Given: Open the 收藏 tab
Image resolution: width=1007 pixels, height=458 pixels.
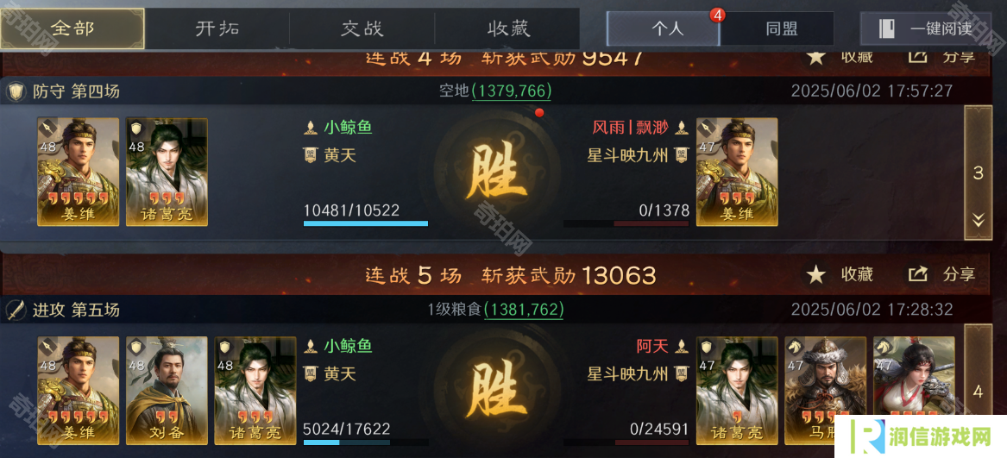Looking at the screenshot, I should (x=507, y=29).
